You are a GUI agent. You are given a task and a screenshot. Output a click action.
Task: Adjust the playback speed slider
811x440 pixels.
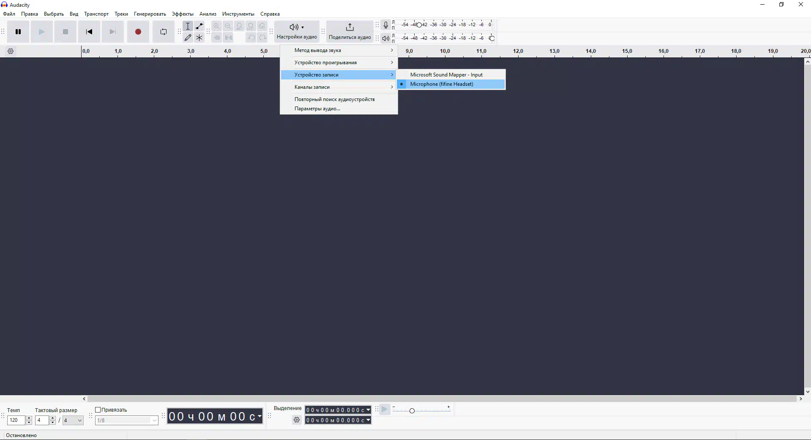412,411
